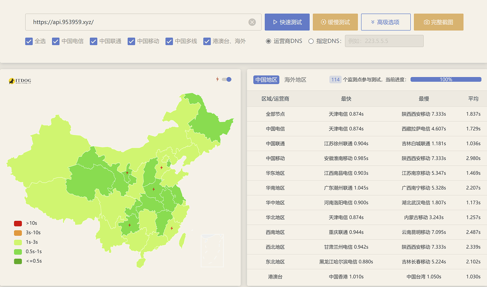Click the 1.837s average value
This screenshot has width=487, height=287.
473,114
